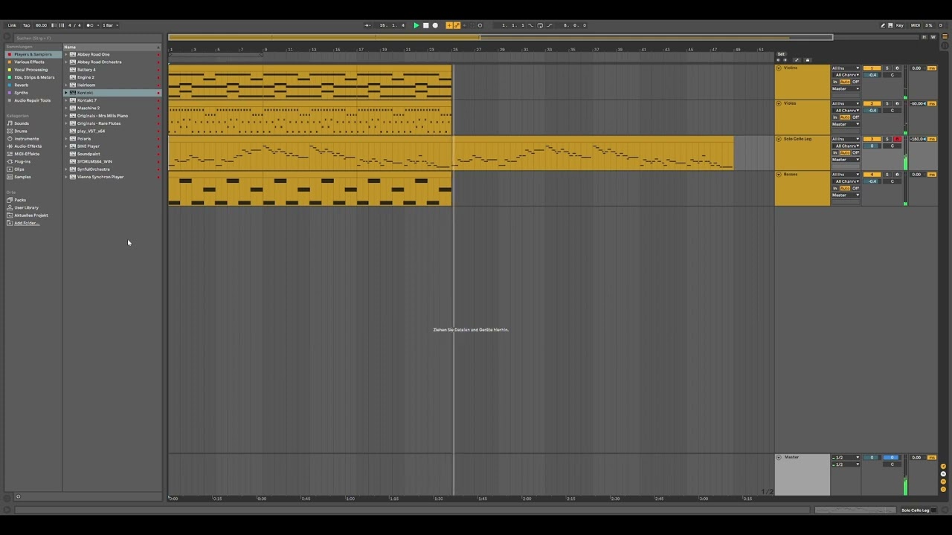The height and width of the screenshot is (535, 952).
Task: Toggle Automation Mode icon above tracks
Action: (796, 60)
